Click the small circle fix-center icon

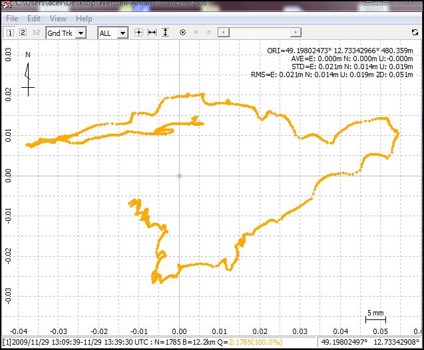[196, 32]
